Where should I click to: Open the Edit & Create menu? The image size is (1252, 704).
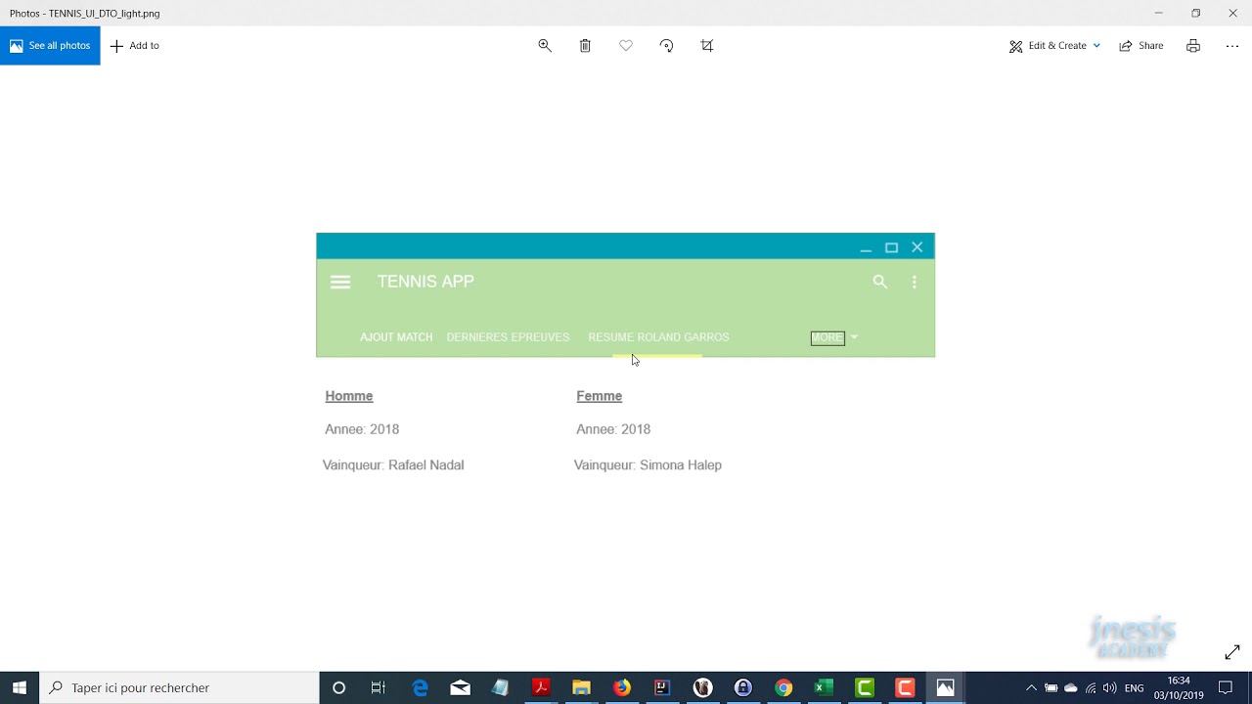click(1054, 46)
